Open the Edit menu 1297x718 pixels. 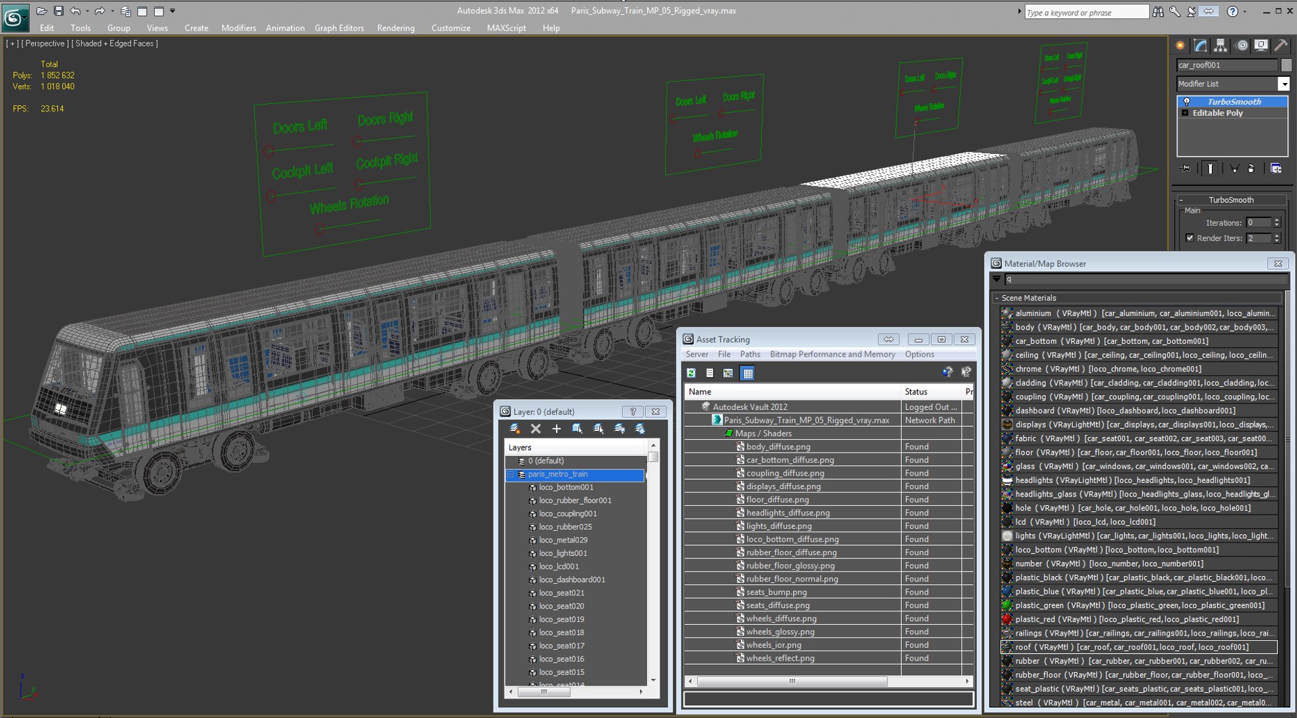47,28
